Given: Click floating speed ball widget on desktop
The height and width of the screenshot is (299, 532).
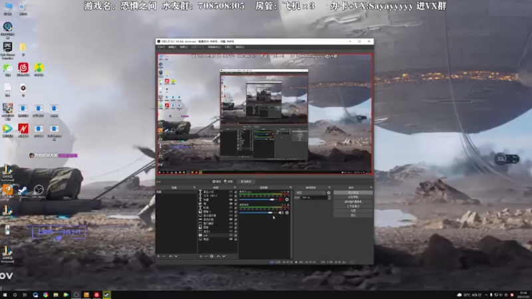Looking at the screenshot, I should tap(507, 159).
